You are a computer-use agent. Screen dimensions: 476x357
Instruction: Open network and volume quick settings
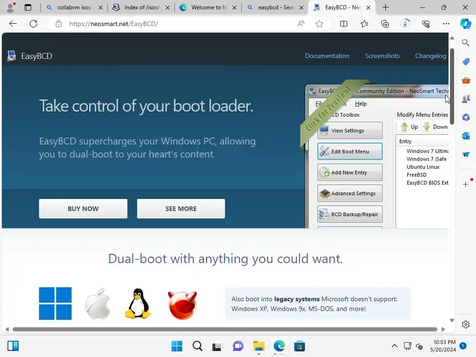tap(413, 346)
